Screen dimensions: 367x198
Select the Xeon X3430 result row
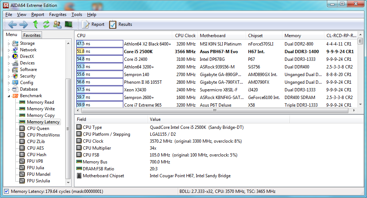click(216, 90)
